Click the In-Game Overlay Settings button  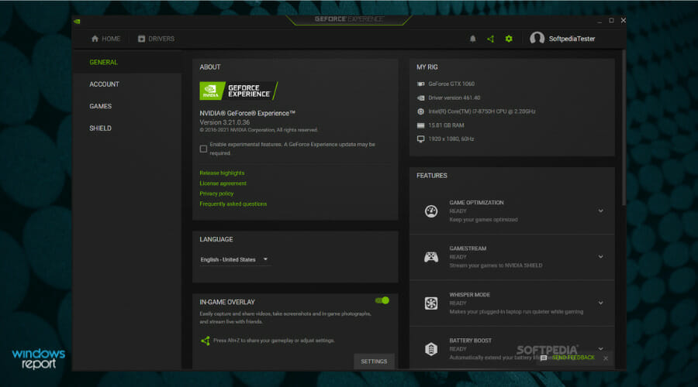[374, 361]
